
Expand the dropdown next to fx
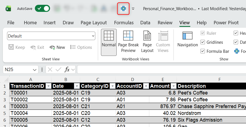pos(73,70)
